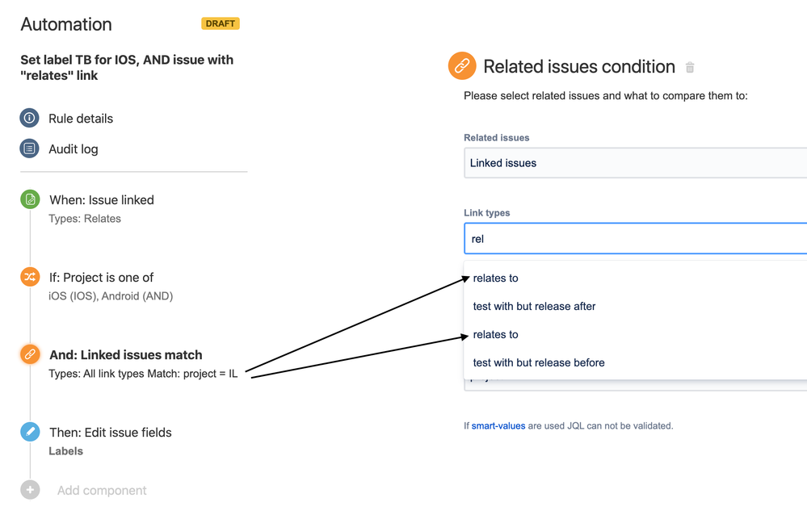The height and width of the screenshot is (519, 807).
Task: Open the smart-values link
Action: click(498, 426)
